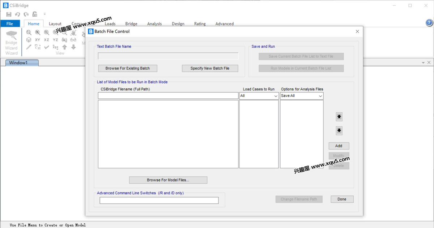
Task: Click the Change Filename Path button
Action: [x=299, y=199]
